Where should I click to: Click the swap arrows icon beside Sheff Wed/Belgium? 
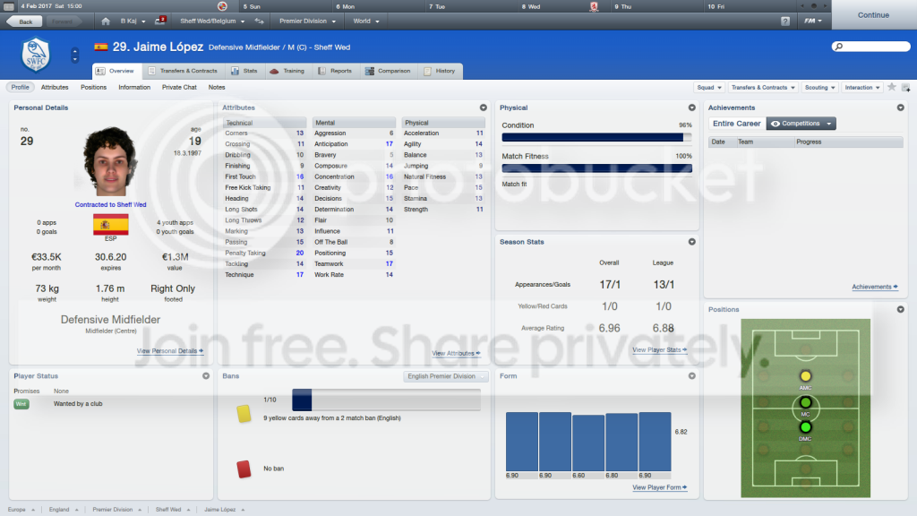259,21
